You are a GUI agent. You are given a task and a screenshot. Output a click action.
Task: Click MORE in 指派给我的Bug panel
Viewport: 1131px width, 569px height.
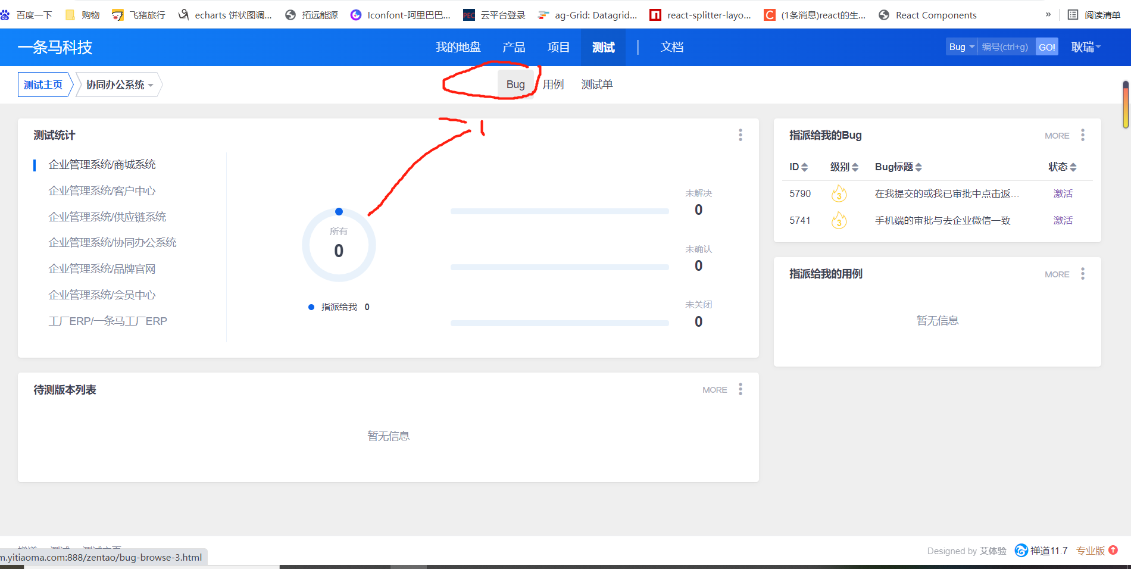[1057, 136]
